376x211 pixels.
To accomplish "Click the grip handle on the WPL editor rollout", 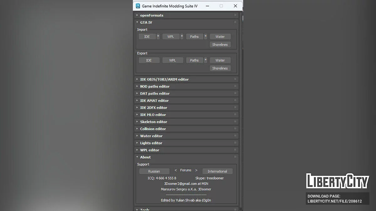I will [x=235, y=150].
